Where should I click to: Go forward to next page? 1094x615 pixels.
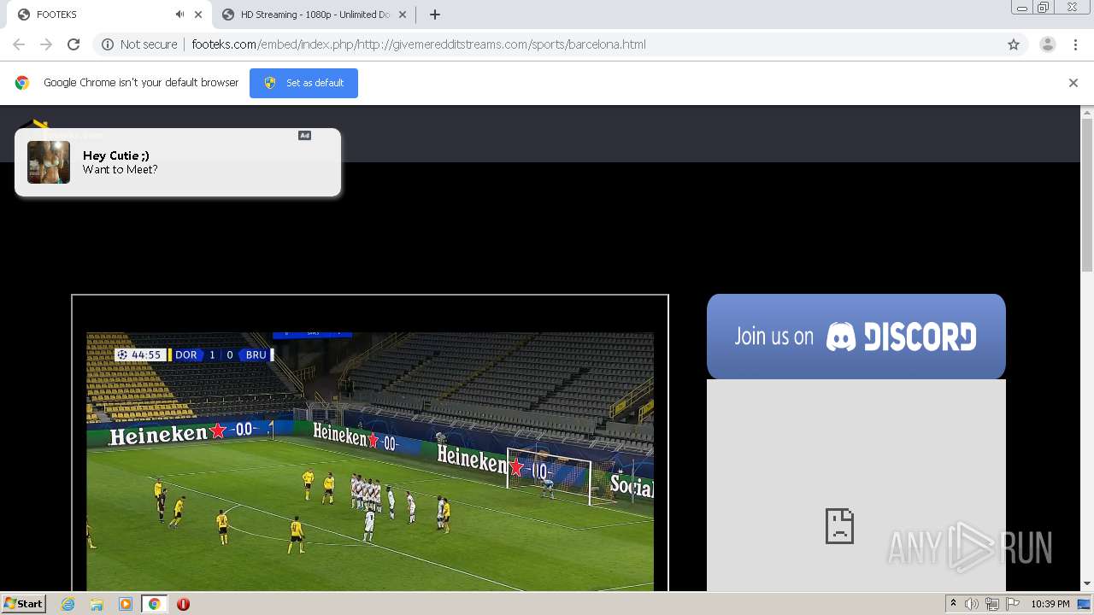tap(46, 44)
